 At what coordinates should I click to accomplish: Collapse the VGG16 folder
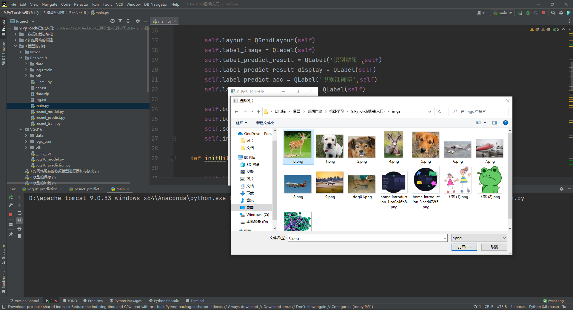[x=21, y=130]
